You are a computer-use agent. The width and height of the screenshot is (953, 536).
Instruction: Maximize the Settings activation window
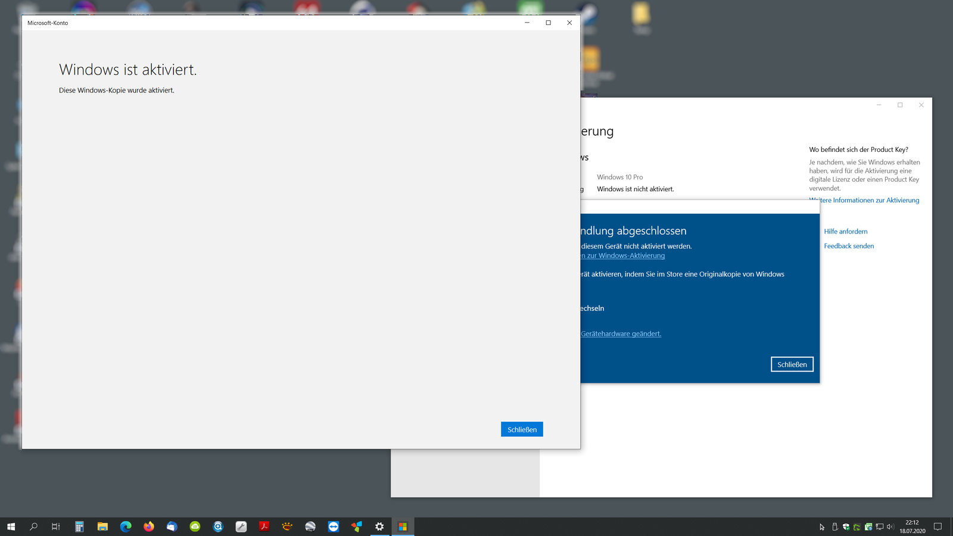tap(900, 105)
